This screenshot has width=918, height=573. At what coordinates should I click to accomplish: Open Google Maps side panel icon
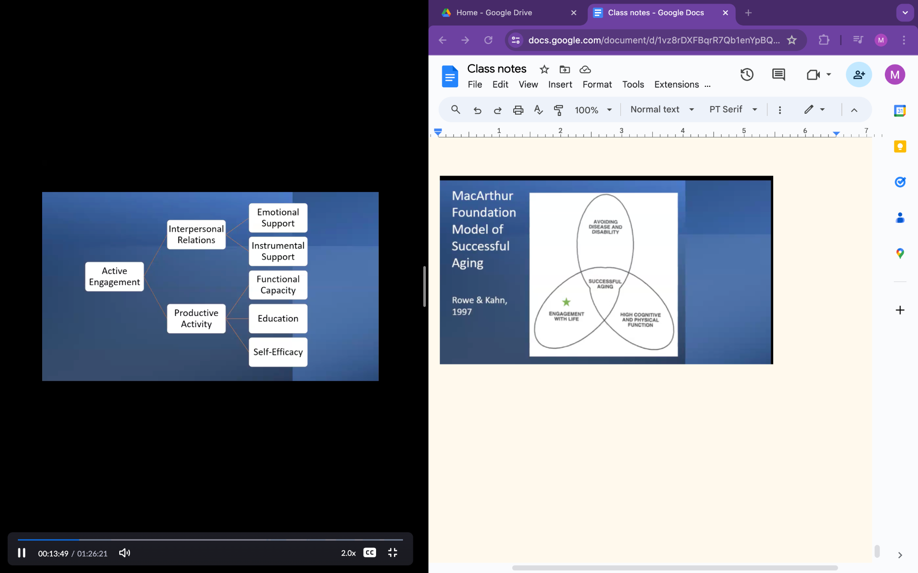900,253
